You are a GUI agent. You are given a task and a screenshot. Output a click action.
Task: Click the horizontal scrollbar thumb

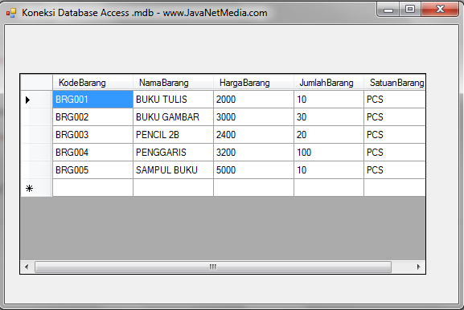[x=213, y=267]
